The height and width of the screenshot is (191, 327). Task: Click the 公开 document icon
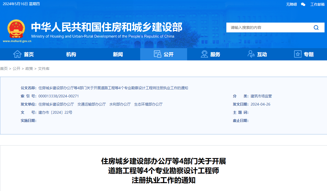pos(157,54)
